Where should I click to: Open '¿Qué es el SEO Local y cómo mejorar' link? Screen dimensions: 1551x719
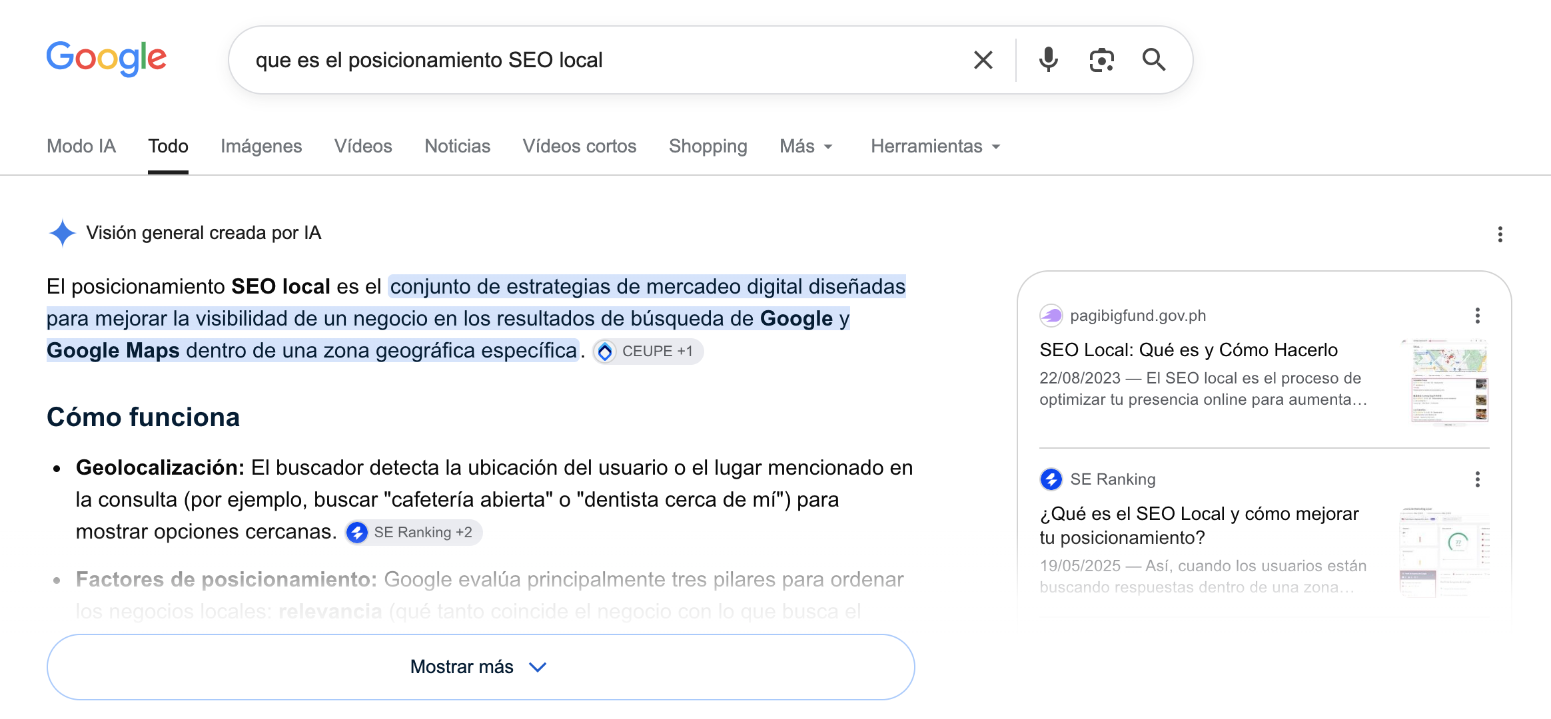[1199, 526]
